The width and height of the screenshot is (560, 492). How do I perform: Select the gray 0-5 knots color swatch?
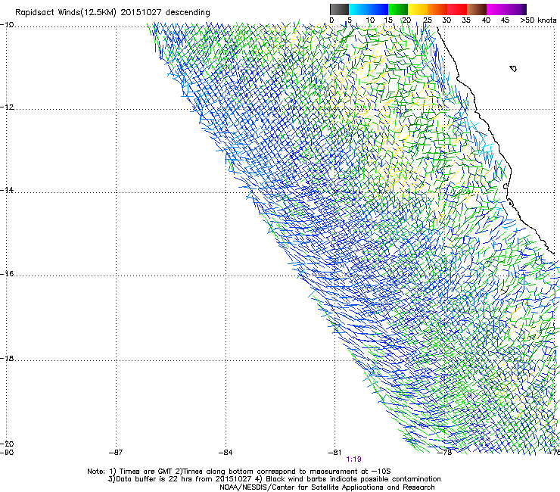pyautogui.click(x=339, y=9)
